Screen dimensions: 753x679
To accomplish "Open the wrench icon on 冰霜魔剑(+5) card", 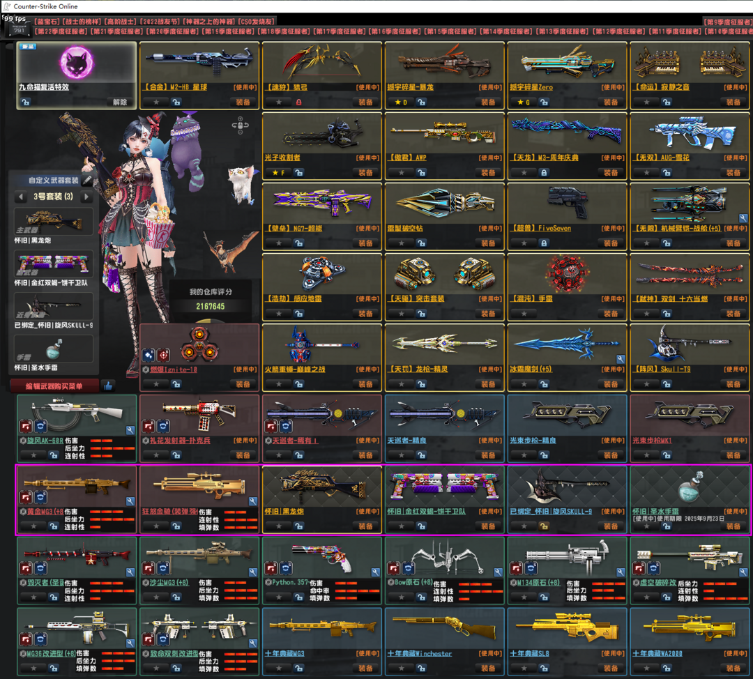I will [621, 359].
